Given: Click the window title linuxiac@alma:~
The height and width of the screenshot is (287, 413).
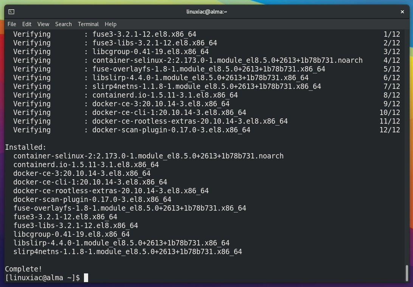Looking at the screenshot, I should point(207,12).
